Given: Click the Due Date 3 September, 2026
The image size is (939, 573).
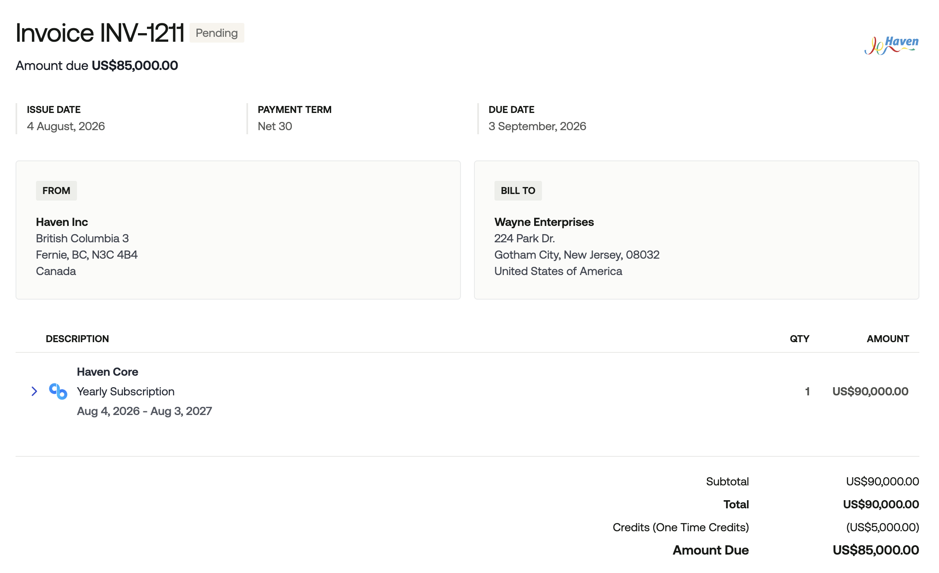Looking at the screenshot, I should coord(537,126).
